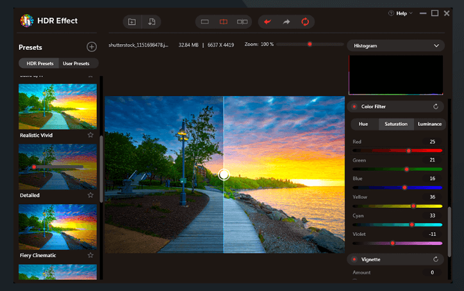Click the Zoom: 100 % label

259,44
